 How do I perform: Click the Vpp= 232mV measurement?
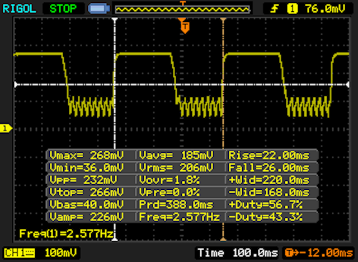[83, 180]
